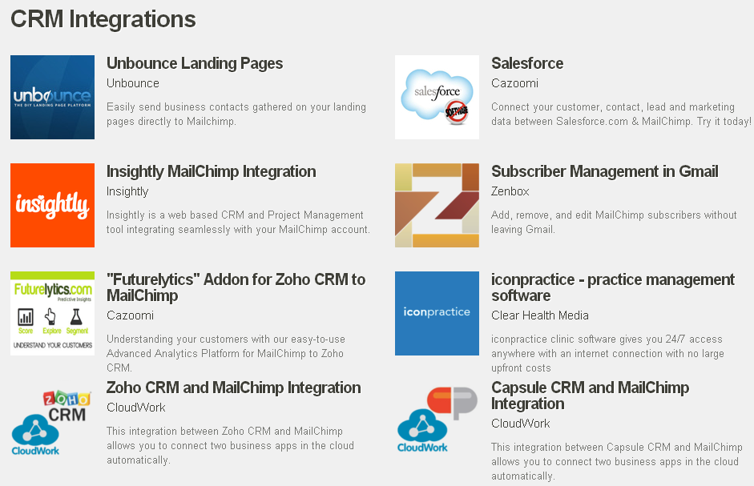Click the Capsule CRM CloudWork logo
This screenshot has width=754, height=486.
pyautogui.click(x=437, y=420)
